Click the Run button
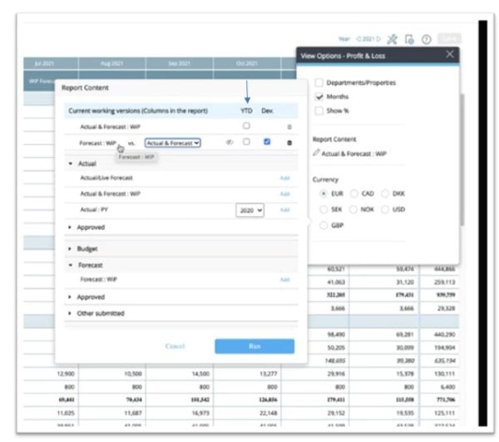499x442 pixels. tap(254, 346)
